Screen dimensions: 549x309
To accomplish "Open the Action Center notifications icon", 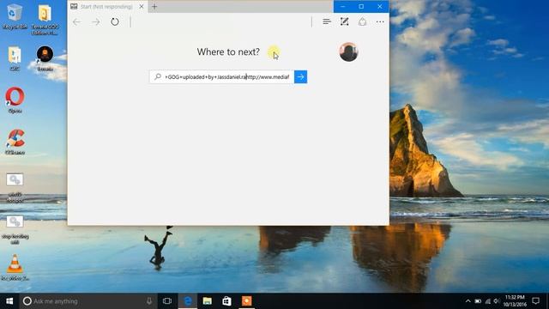I will tap(535, 301).
